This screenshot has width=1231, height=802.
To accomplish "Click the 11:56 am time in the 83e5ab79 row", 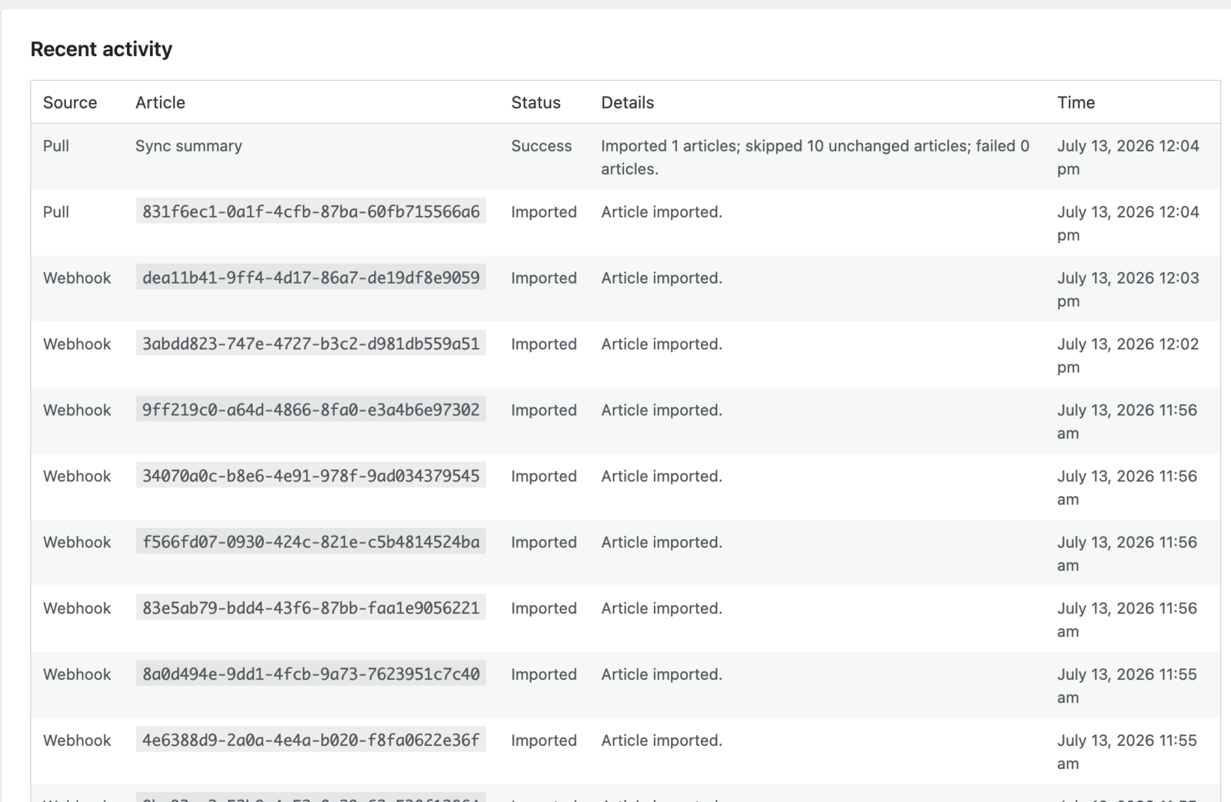I will click(1127, 621).
